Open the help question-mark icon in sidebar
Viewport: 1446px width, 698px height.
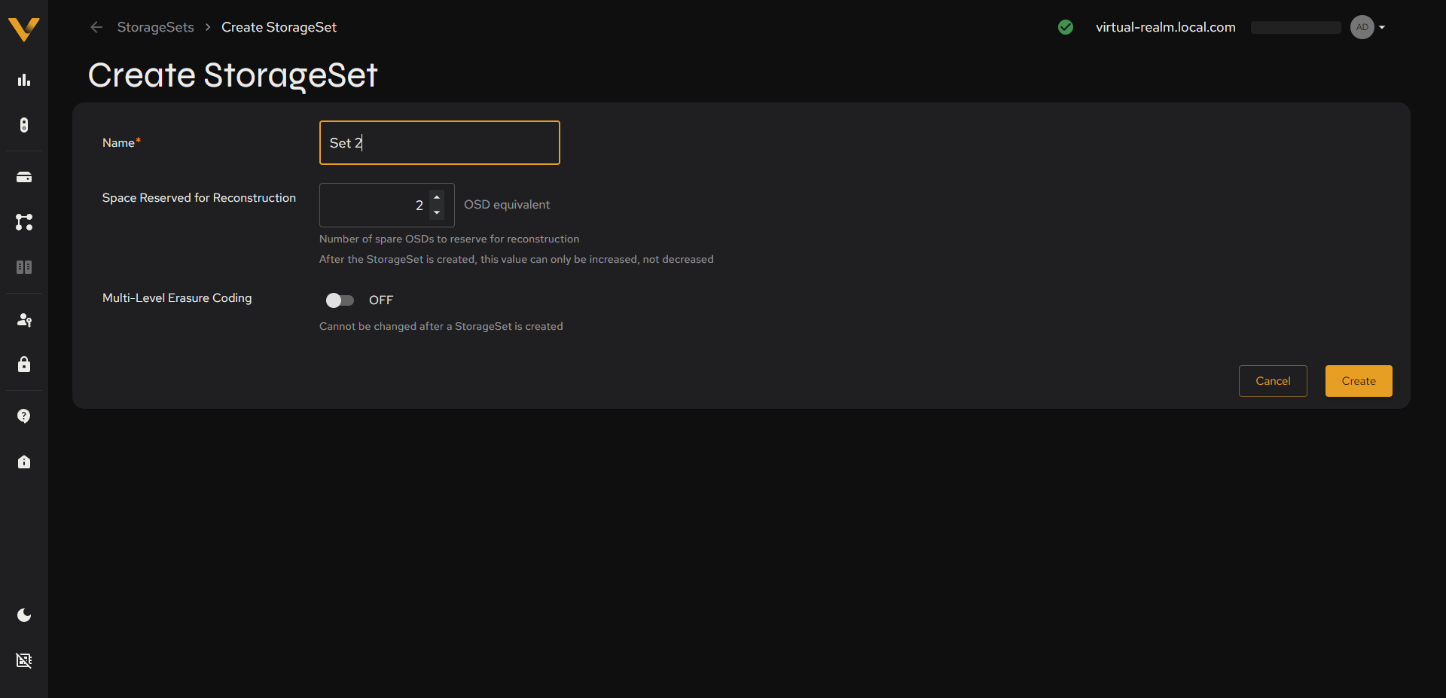click(24, 416)
